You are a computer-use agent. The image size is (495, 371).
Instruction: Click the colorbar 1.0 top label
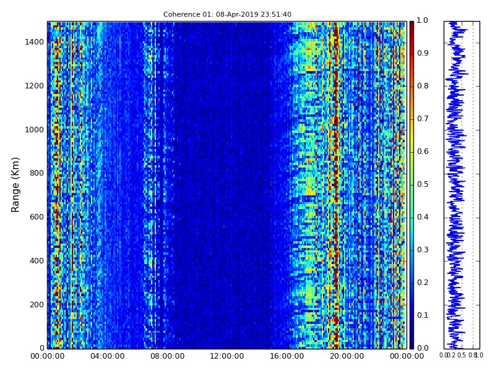click(423, 20)
